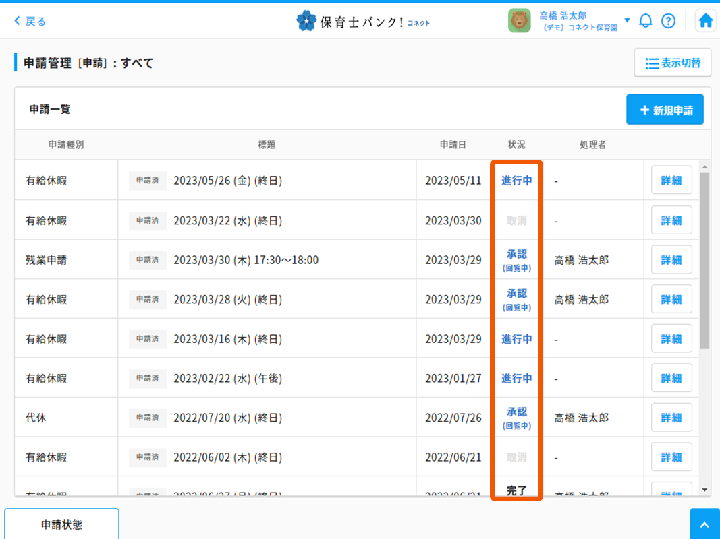Image resolution: width=720 pixels, height=539 pixels.
Task: Click 進行中 status of the 2023/03/16 request
Action: pos(516,339)
